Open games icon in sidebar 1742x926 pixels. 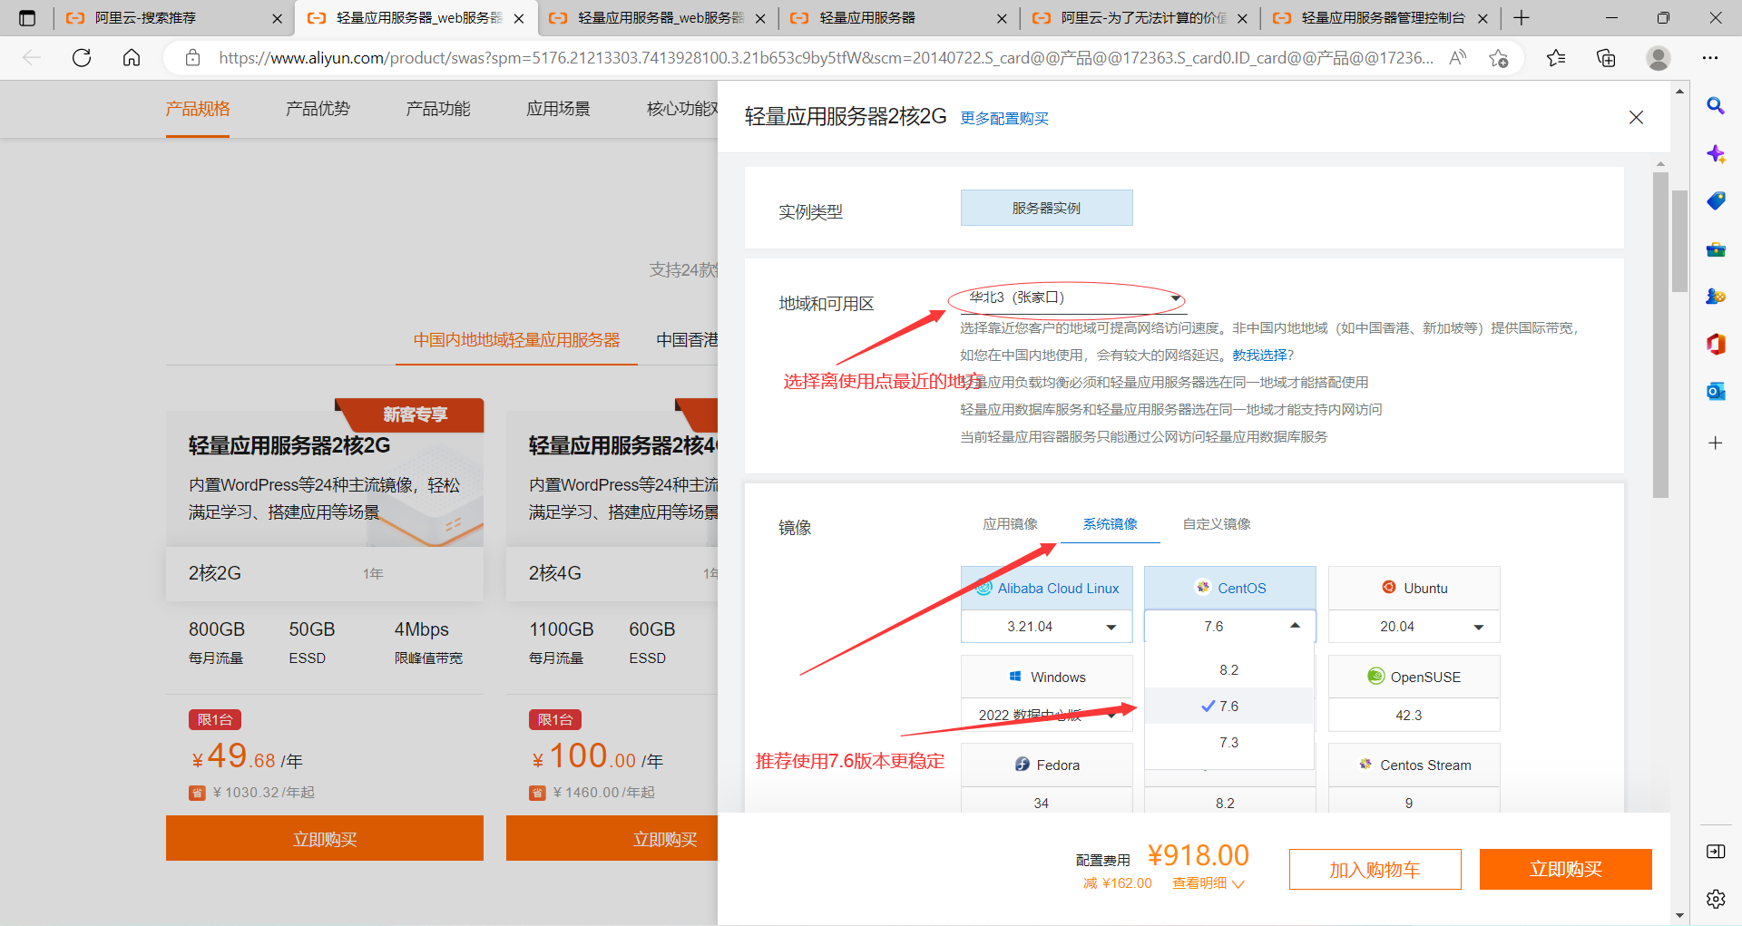click(1716, 296)
